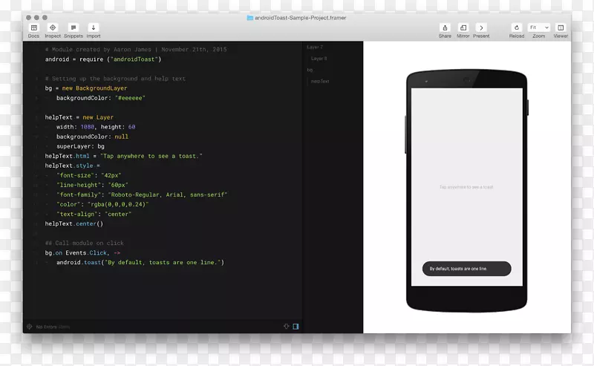This screenshot has width=594, height=366.
Task: Click the "#eeeeee" color value in the code
Action: [129, 98]
